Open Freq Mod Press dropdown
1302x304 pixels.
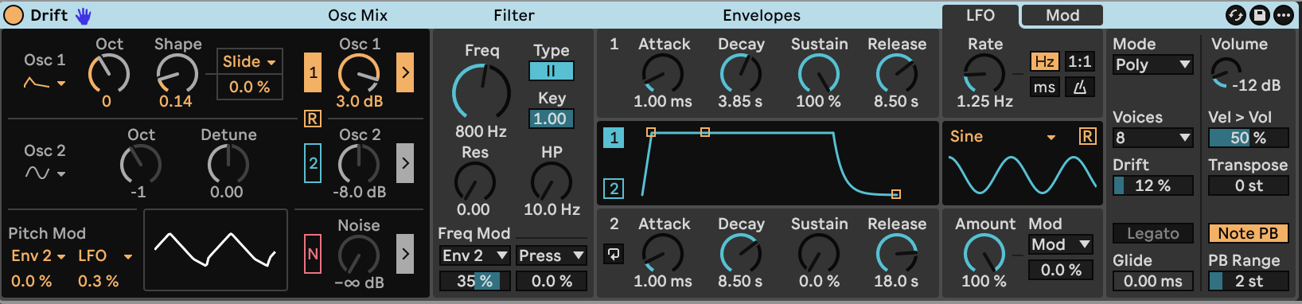coord(551,255)
